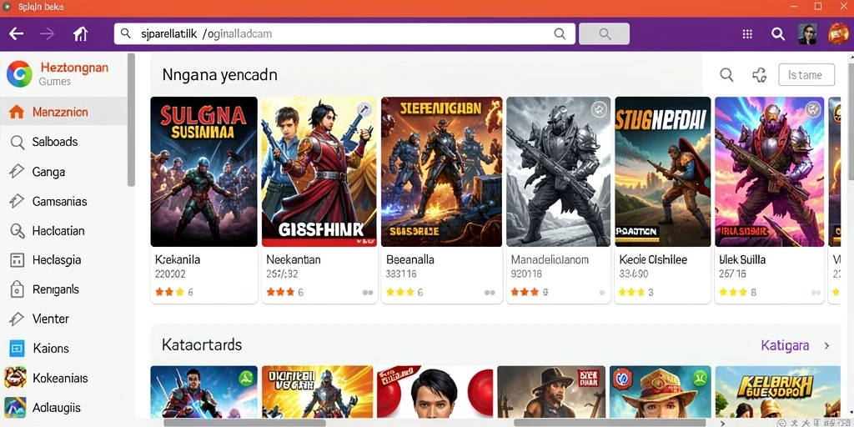Click the Manadelialanom game title

(x=550, y=260)
